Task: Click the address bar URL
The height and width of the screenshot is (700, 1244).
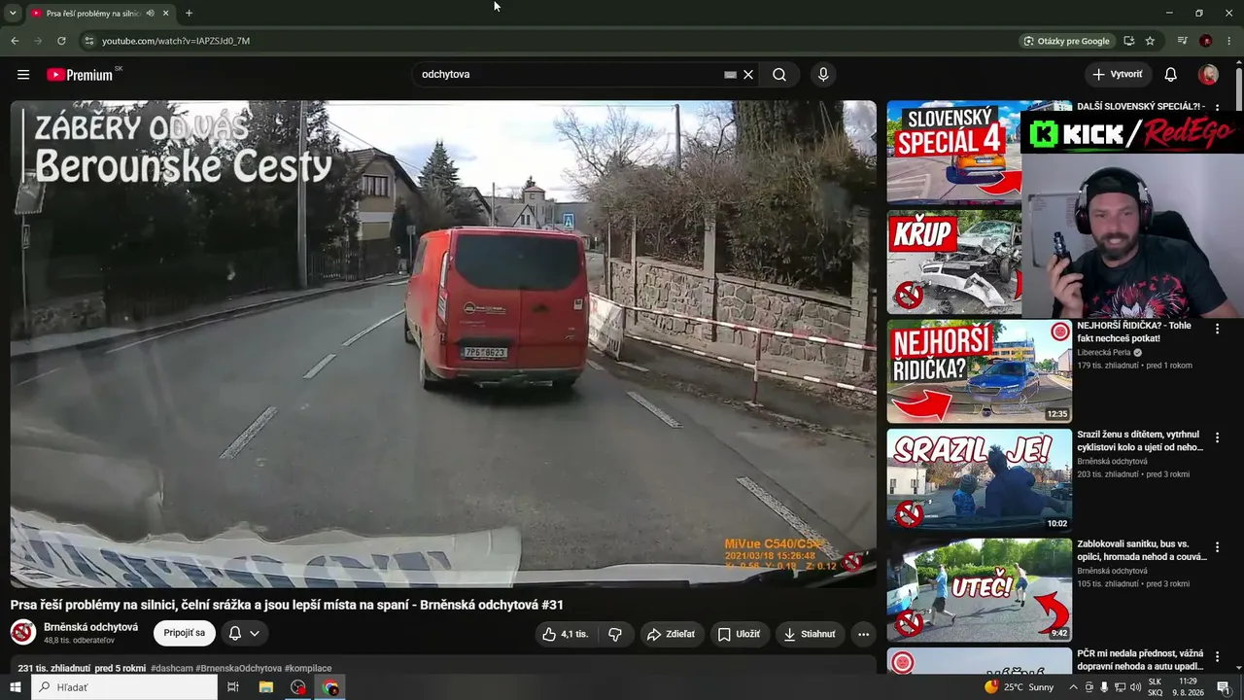Action: click(176, 41)
